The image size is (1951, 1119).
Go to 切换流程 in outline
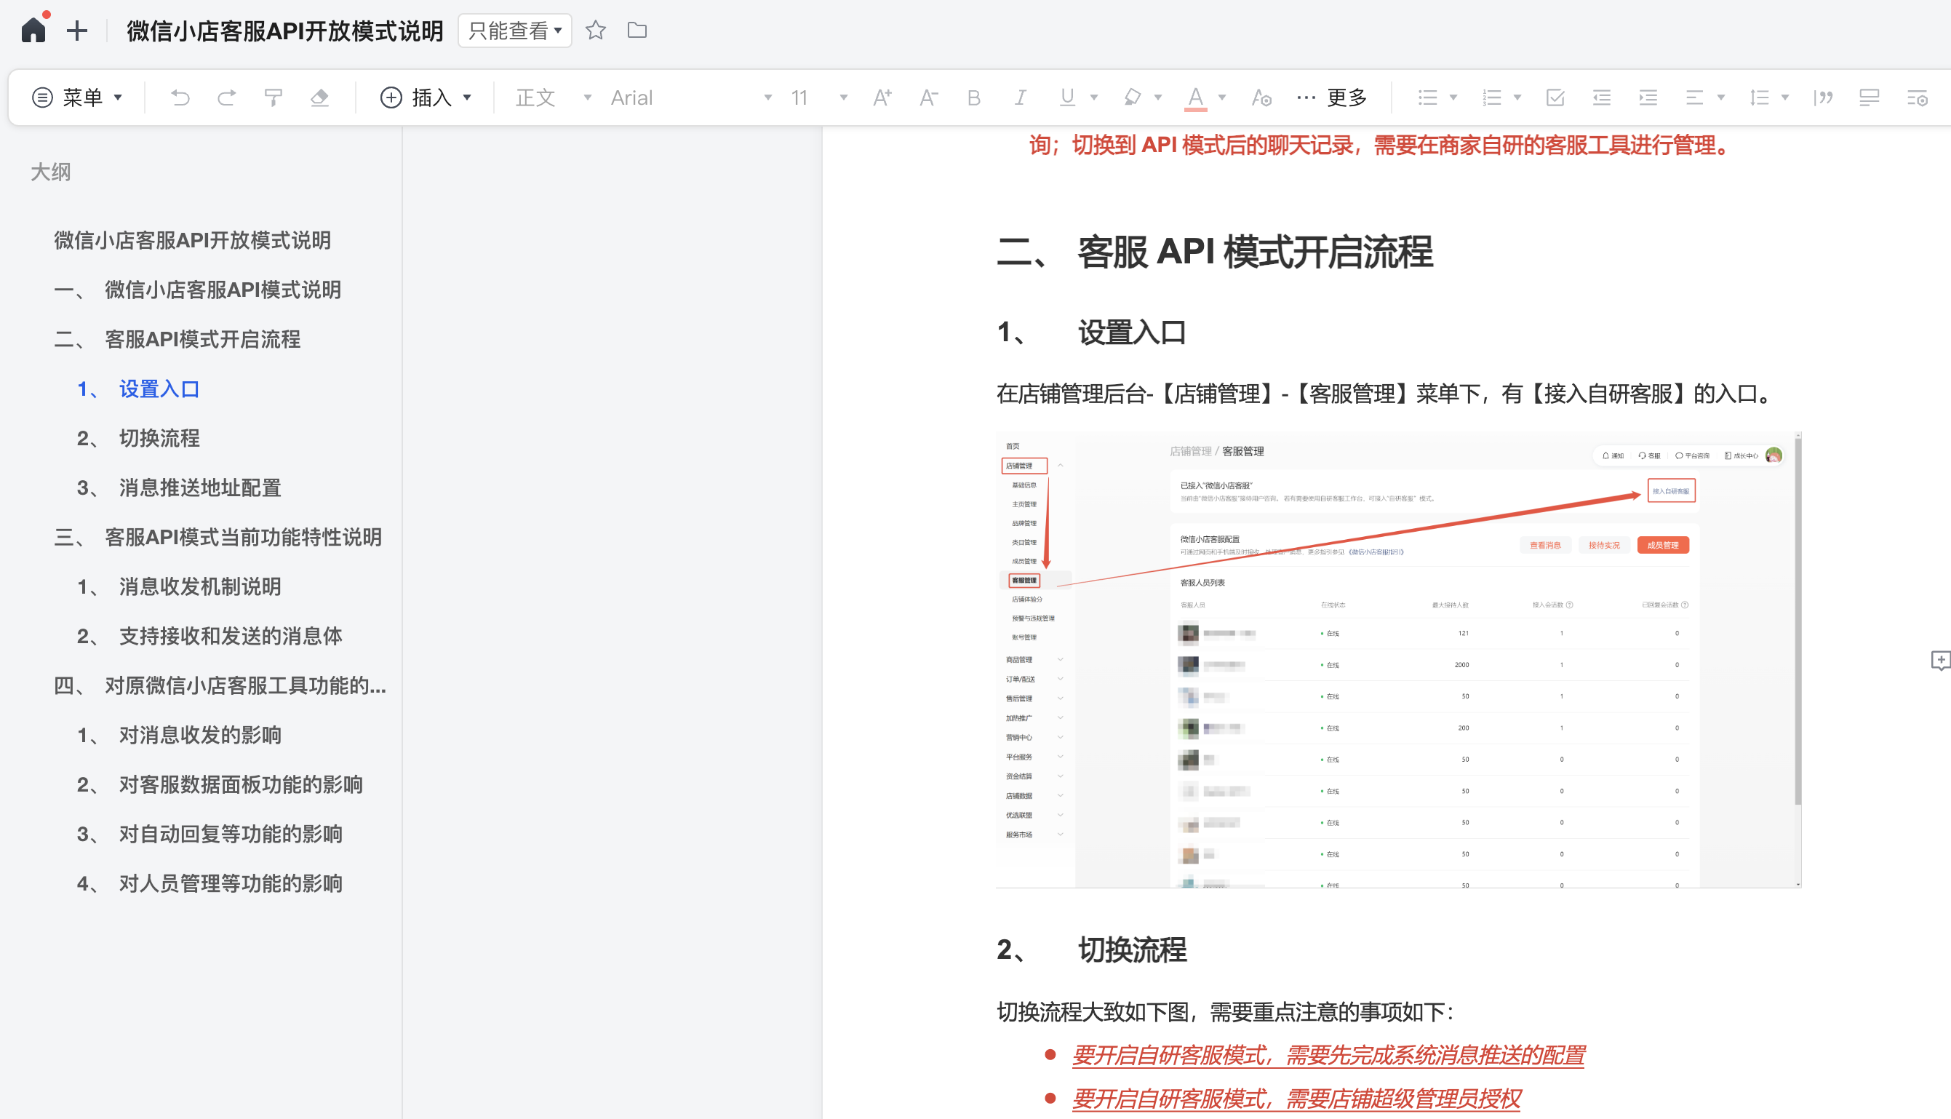pos(159,438)
